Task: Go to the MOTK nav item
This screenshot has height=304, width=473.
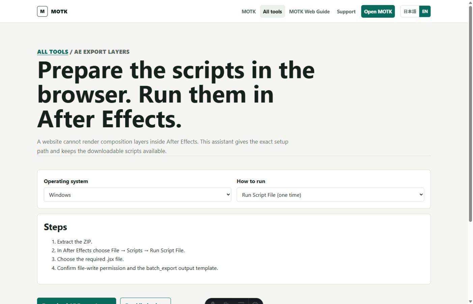Action: [249, 11]
